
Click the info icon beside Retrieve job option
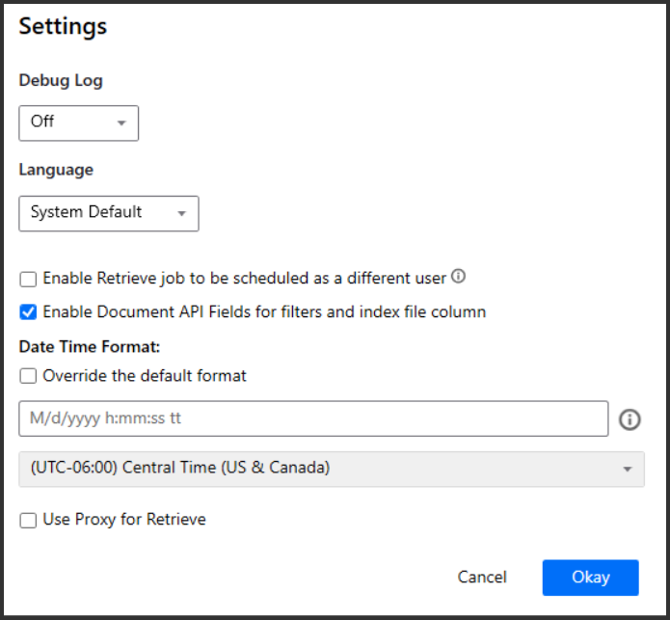pyautogui.click(x=459, y=277)
